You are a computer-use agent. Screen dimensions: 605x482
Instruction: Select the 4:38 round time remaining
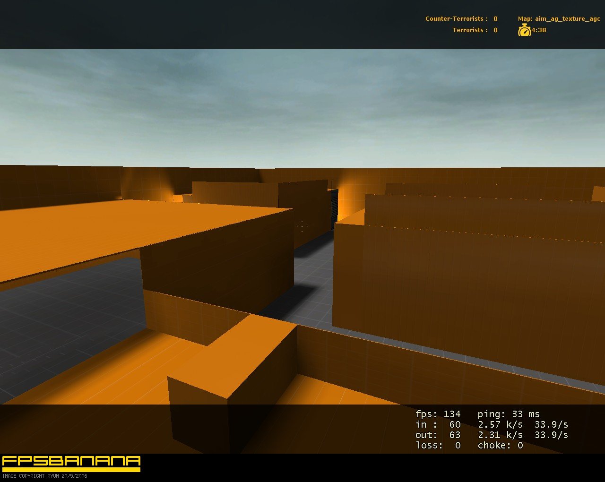pyautogui.click(x=539, y=30)
